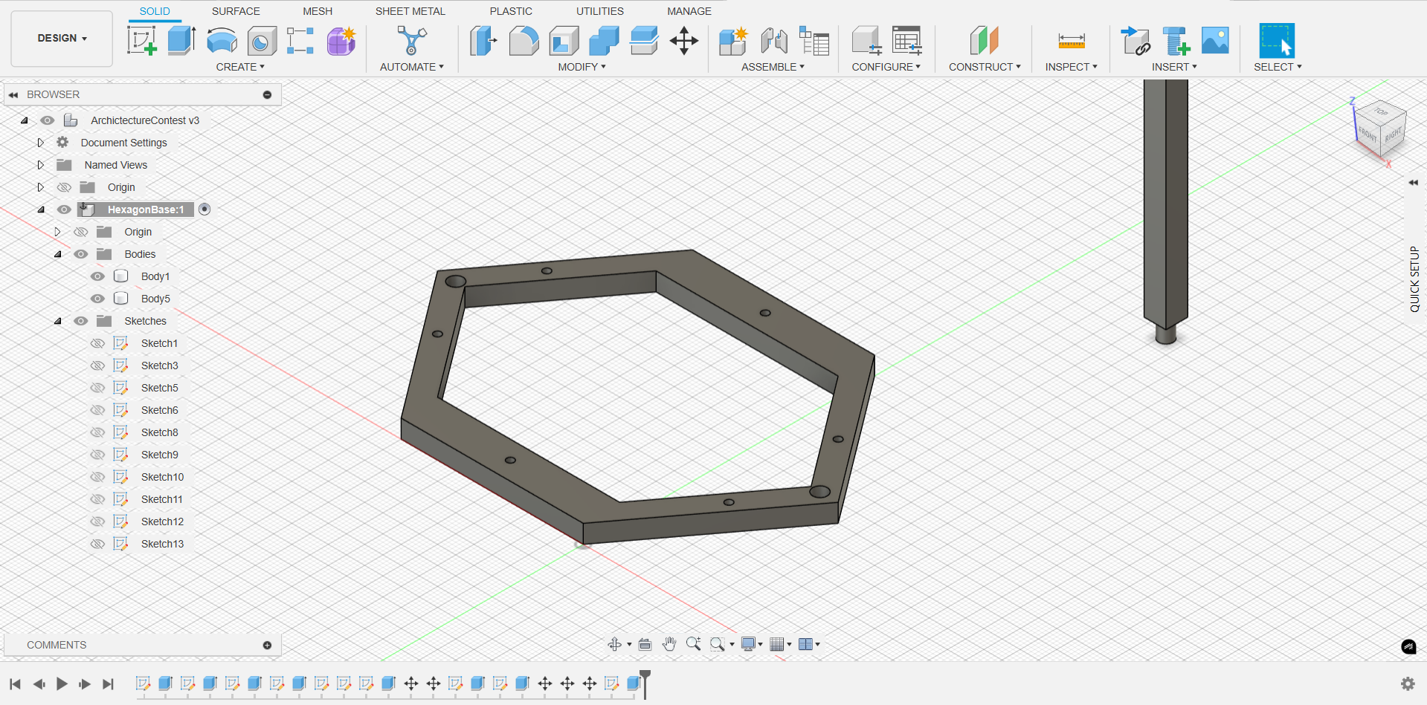Collapse the Sketches folder
Viewport: 1427px width, 705px height.
coord(58,321)
